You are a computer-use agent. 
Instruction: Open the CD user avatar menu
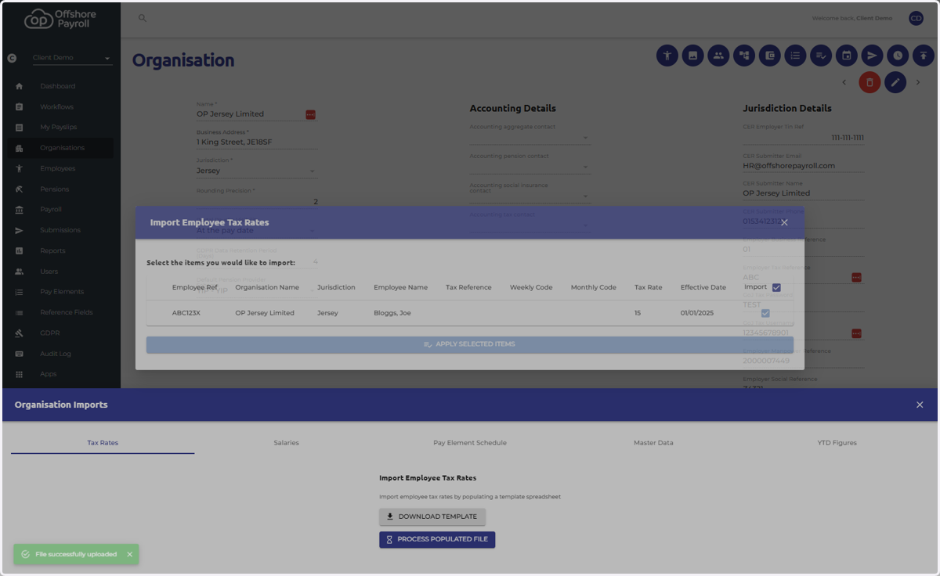[x=916, y=18]
